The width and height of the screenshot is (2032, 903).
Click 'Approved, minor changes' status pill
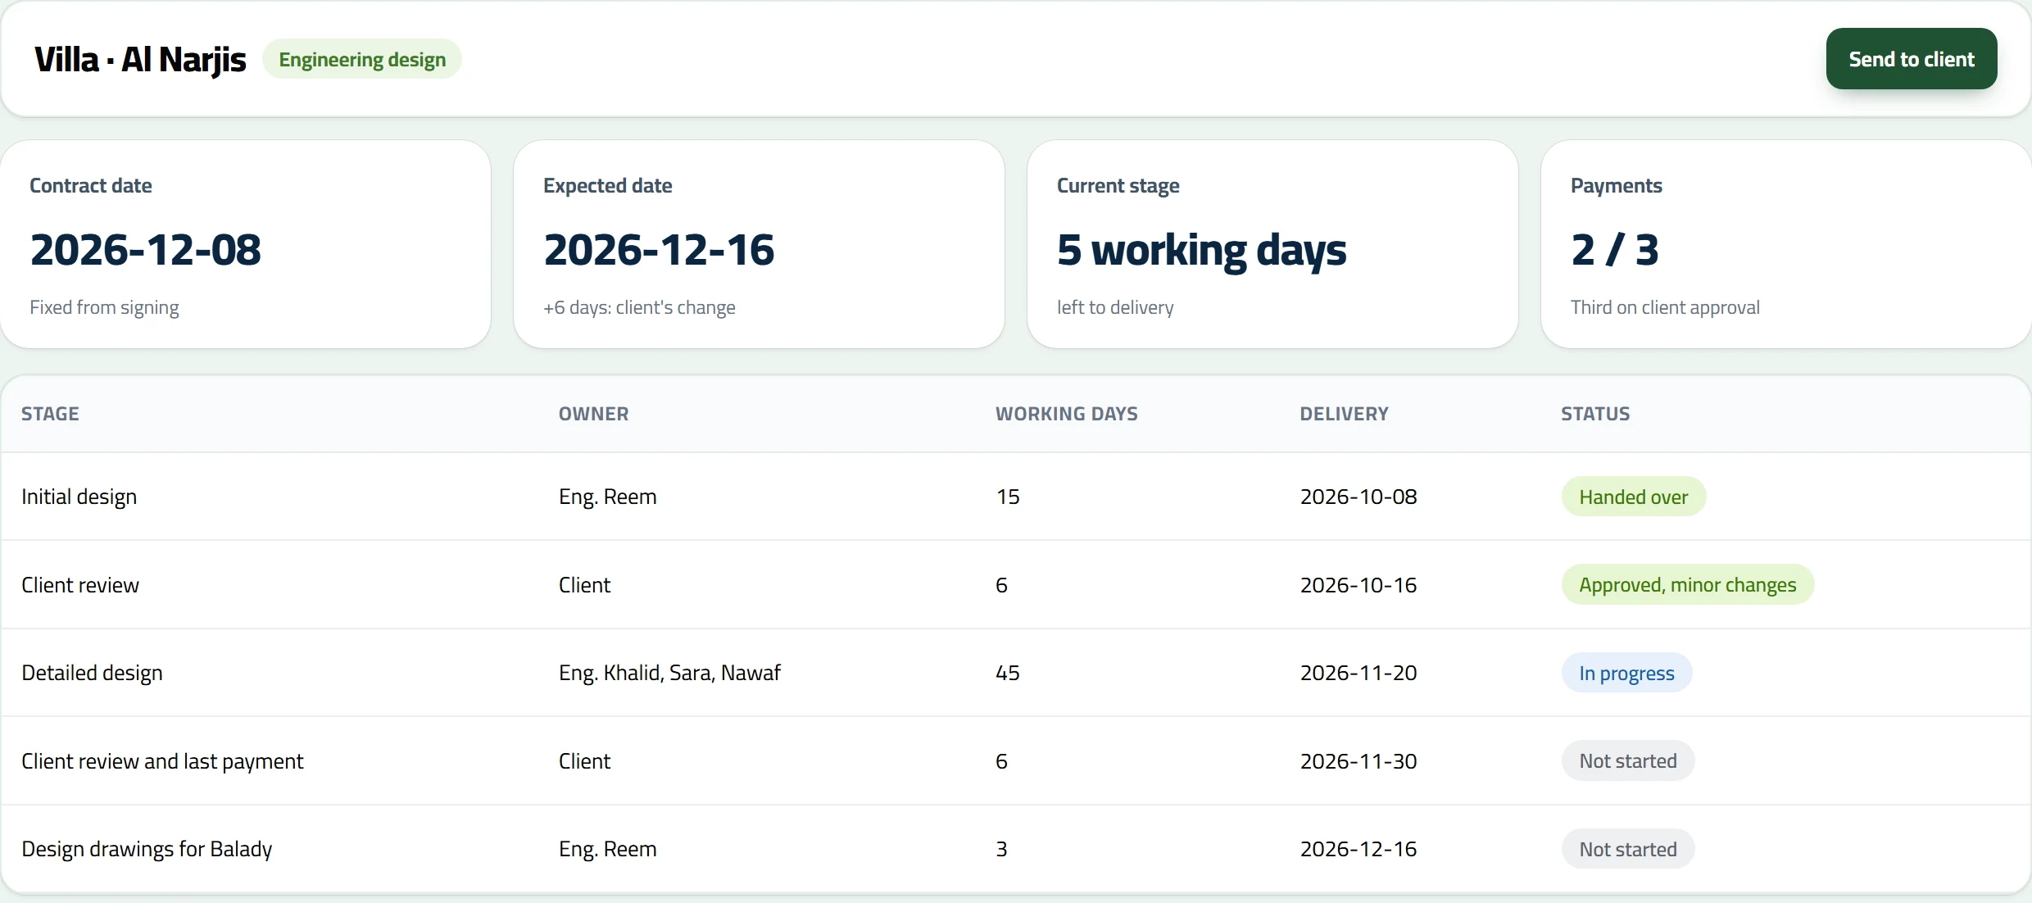point(1687,585)
